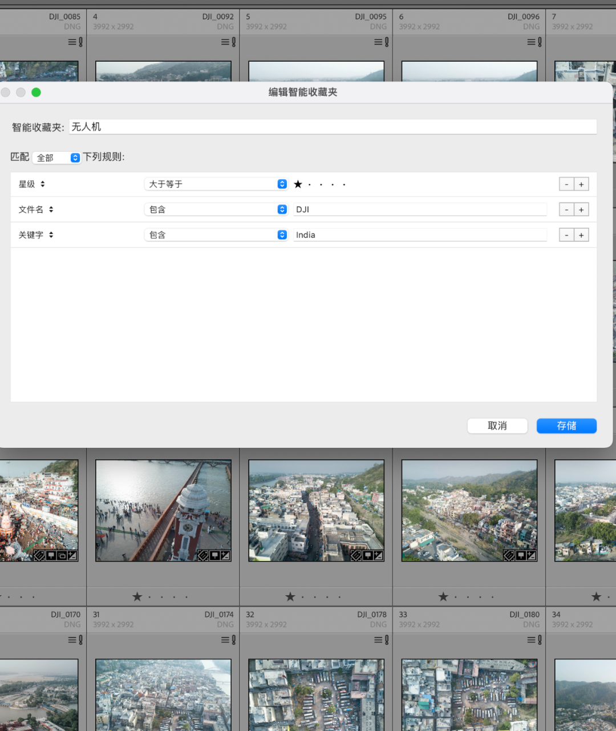616x731 pixels.
Task: Click the green zoom button of the dialog
Action: 36,92
